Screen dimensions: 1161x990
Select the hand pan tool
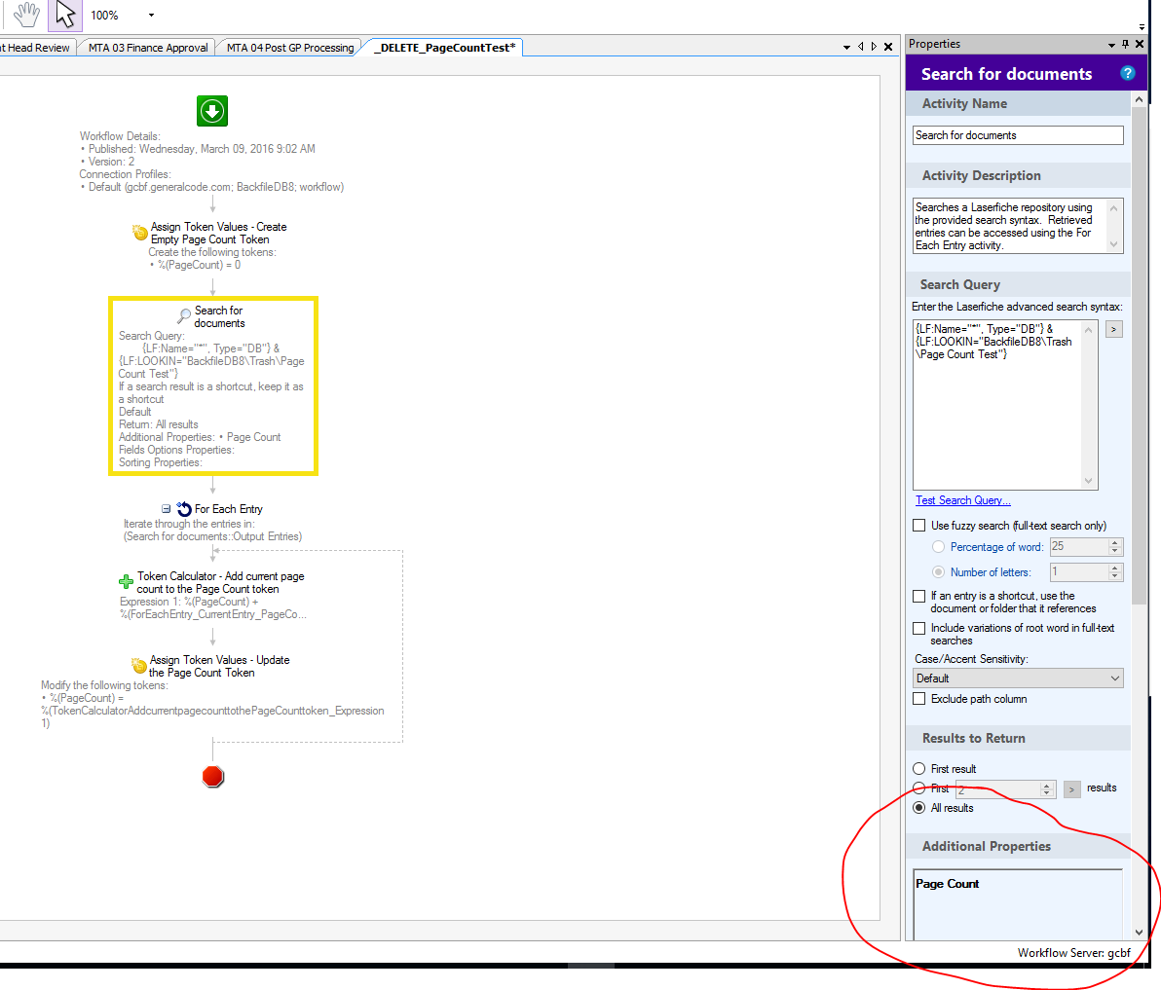(x=27, y=15)
